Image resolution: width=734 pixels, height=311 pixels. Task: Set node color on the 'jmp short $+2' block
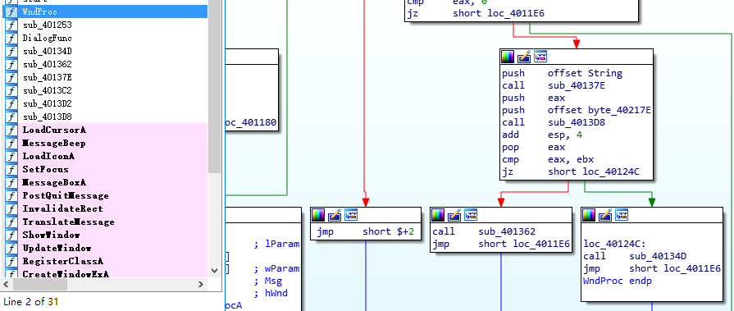coord(318,215)
